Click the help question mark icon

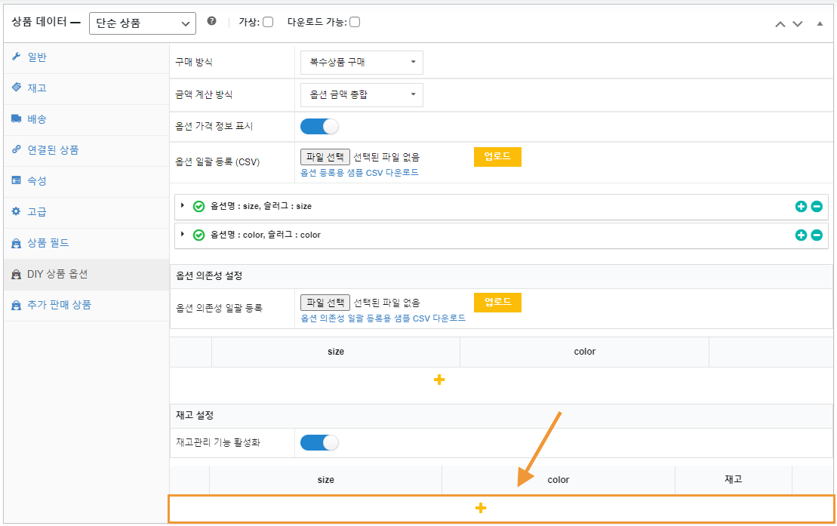tap(211, 22)
